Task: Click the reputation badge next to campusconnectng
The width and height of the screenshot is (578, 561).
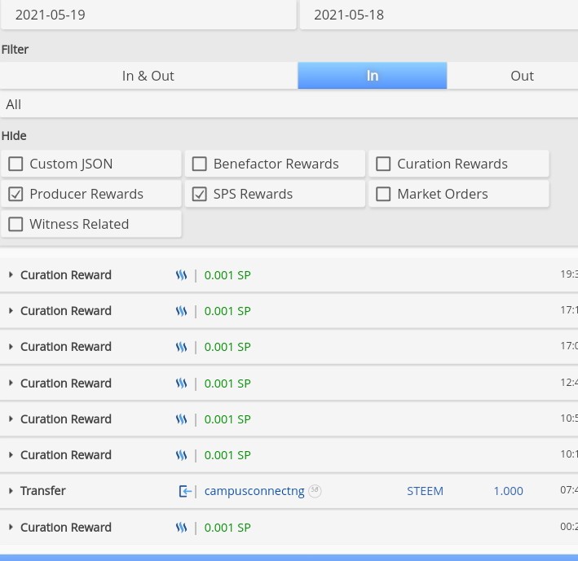Action: [x=315, y=491]
